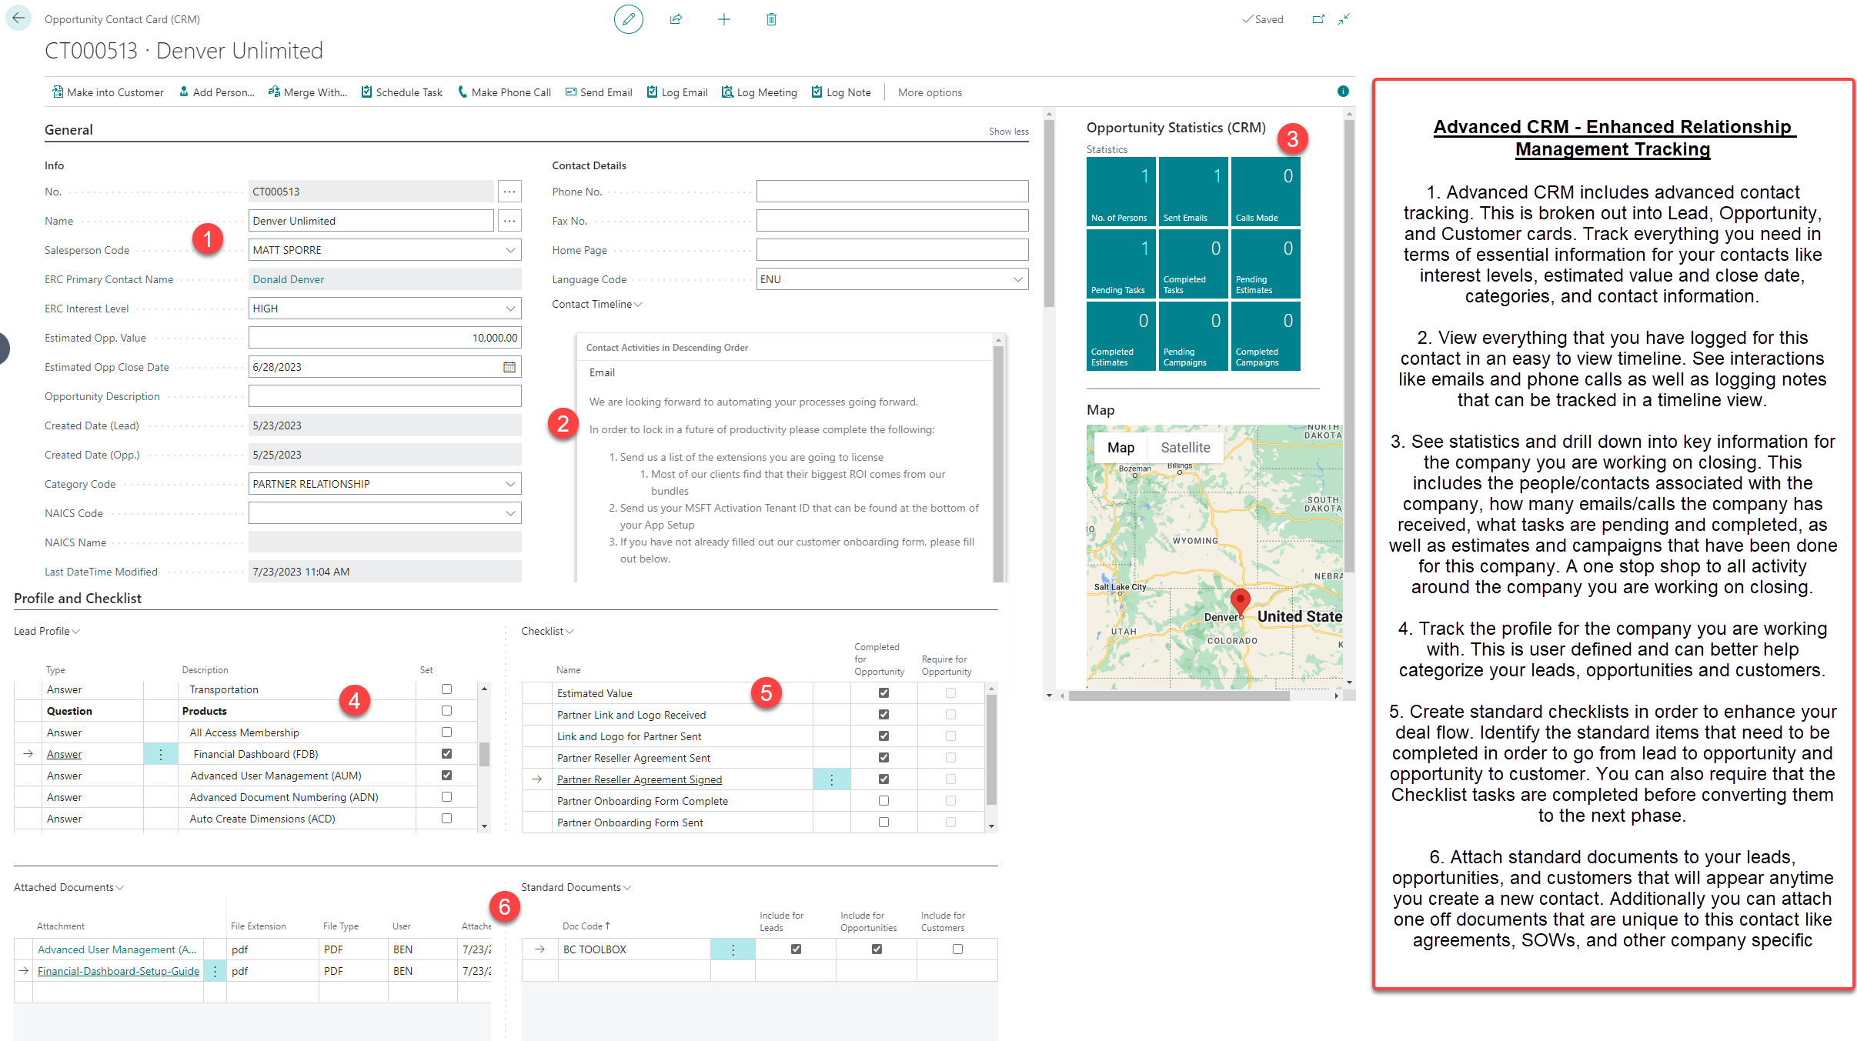Click Phone No. input field
Screen dimensions: 1857x1041
pyautogui.click(x=892, y=192)
